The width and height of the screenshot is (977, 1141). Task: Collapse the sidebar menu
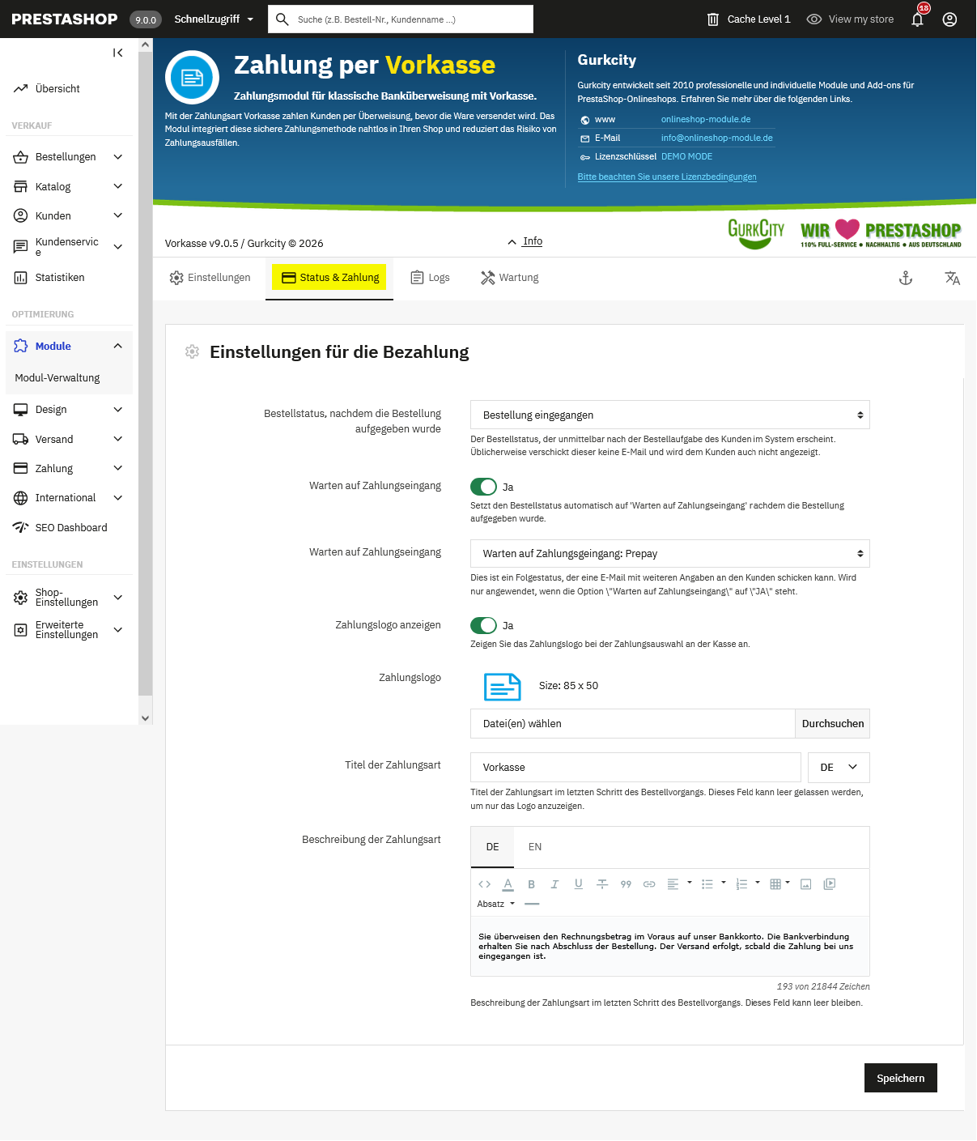tap(118, 53)
